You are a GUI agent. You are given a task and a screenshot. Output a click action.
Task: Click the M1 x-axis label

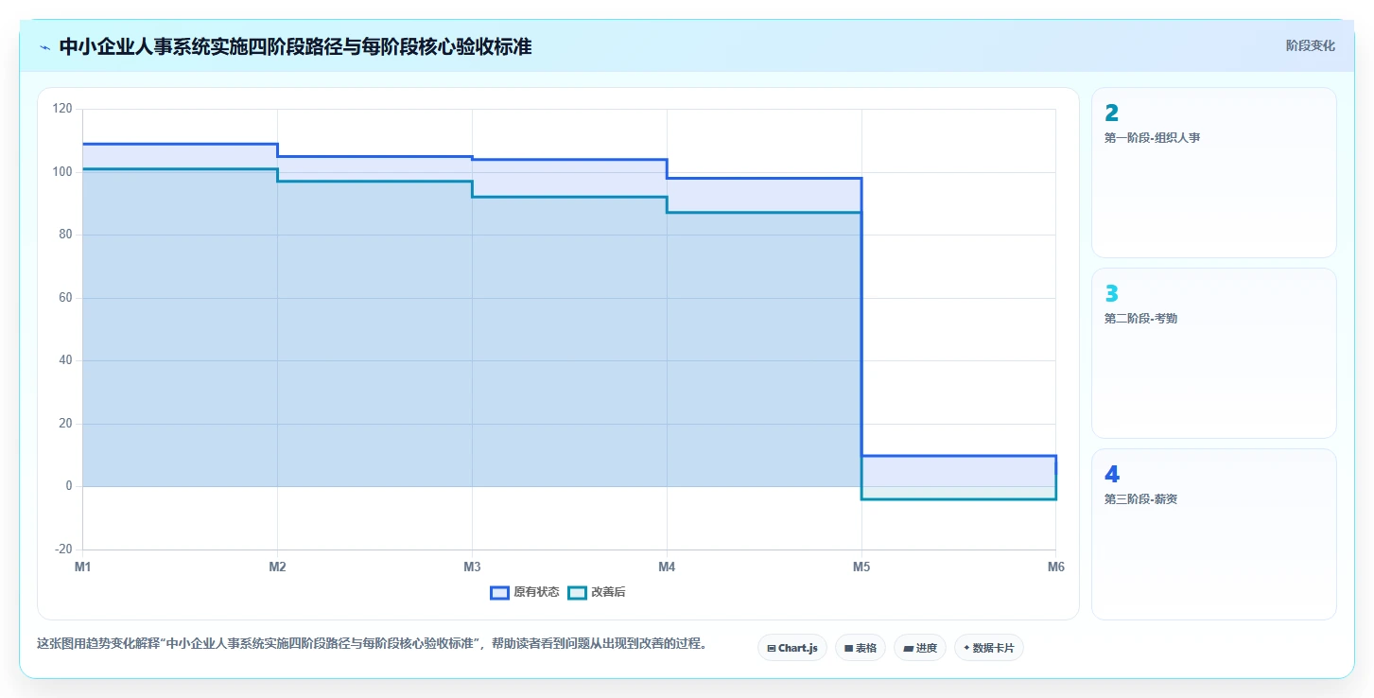click(x=82, y=567)
